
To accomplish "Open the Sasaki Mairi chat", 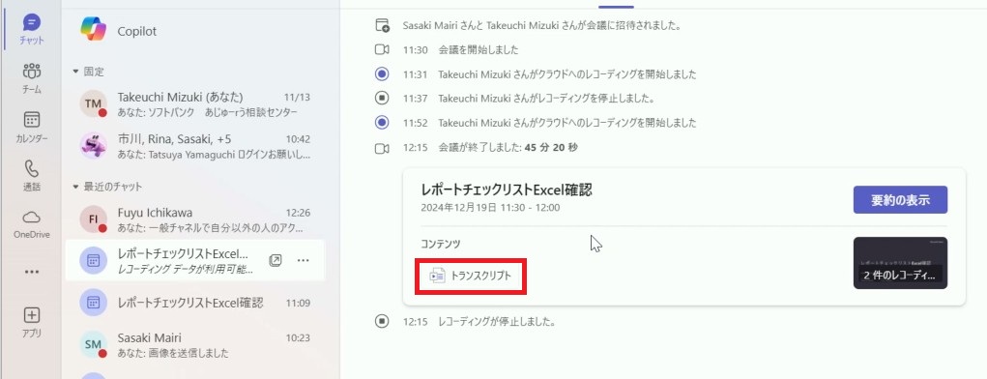I will [x=194, y=344].
